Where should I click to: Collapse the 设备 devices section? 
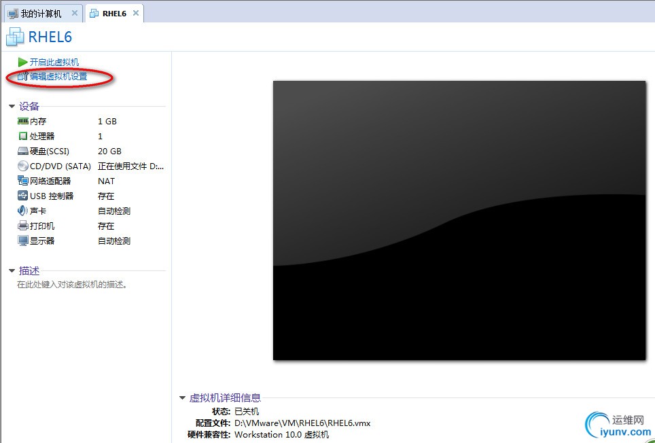click(x=12, y=107)
